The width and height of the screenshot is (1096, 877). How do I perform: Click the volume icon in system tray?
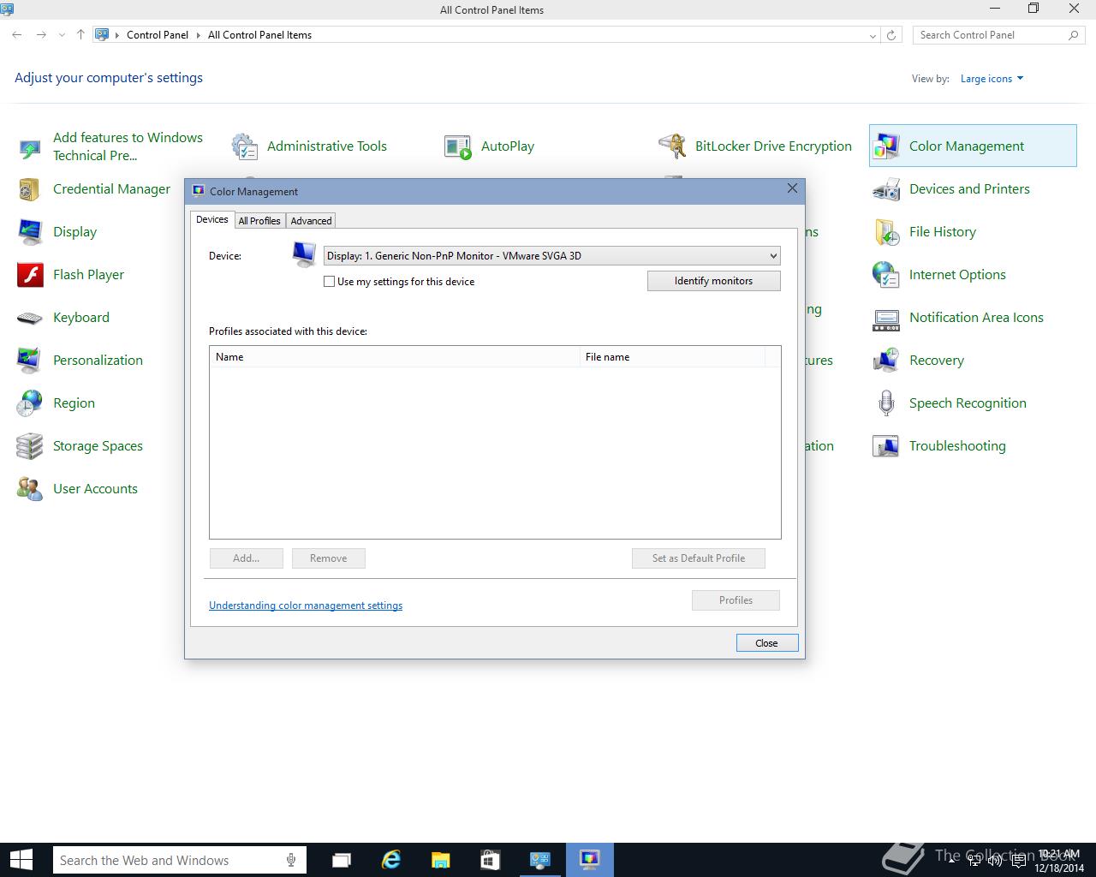click(994, 862)
